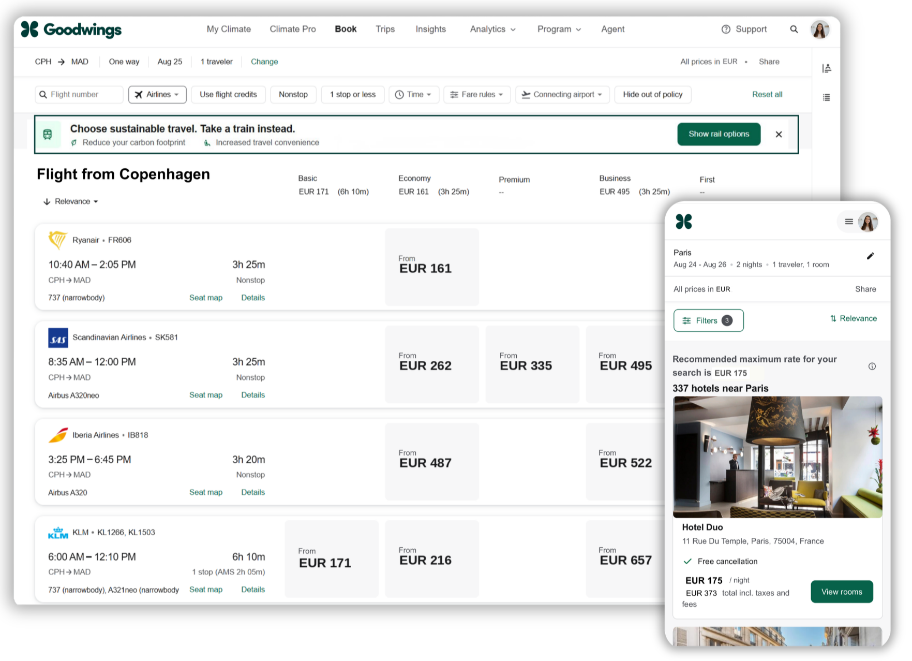Open the list view icon in right sidebar
This screenshot has height=661, width=912.
pos(827,97)
